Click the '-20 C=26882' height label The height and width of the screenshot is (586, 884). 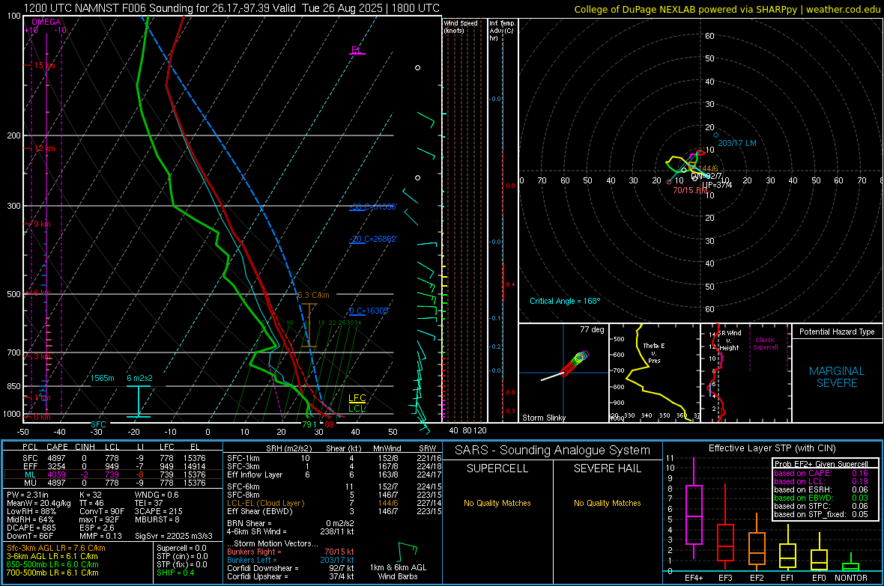click(x=373, y=239)
